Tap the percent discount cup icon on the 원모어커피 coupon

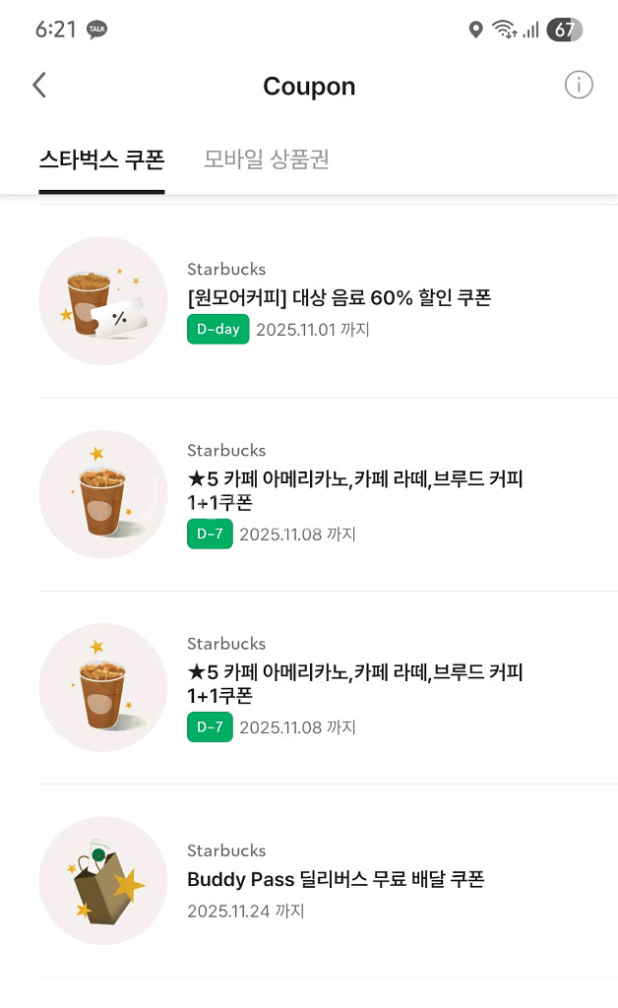click(x=102, y=301)
